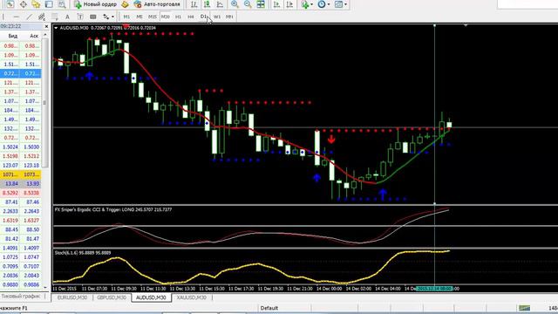Select the row with bid 1.5024
Viewport: 558px width, 314px height.
(21, 147)
